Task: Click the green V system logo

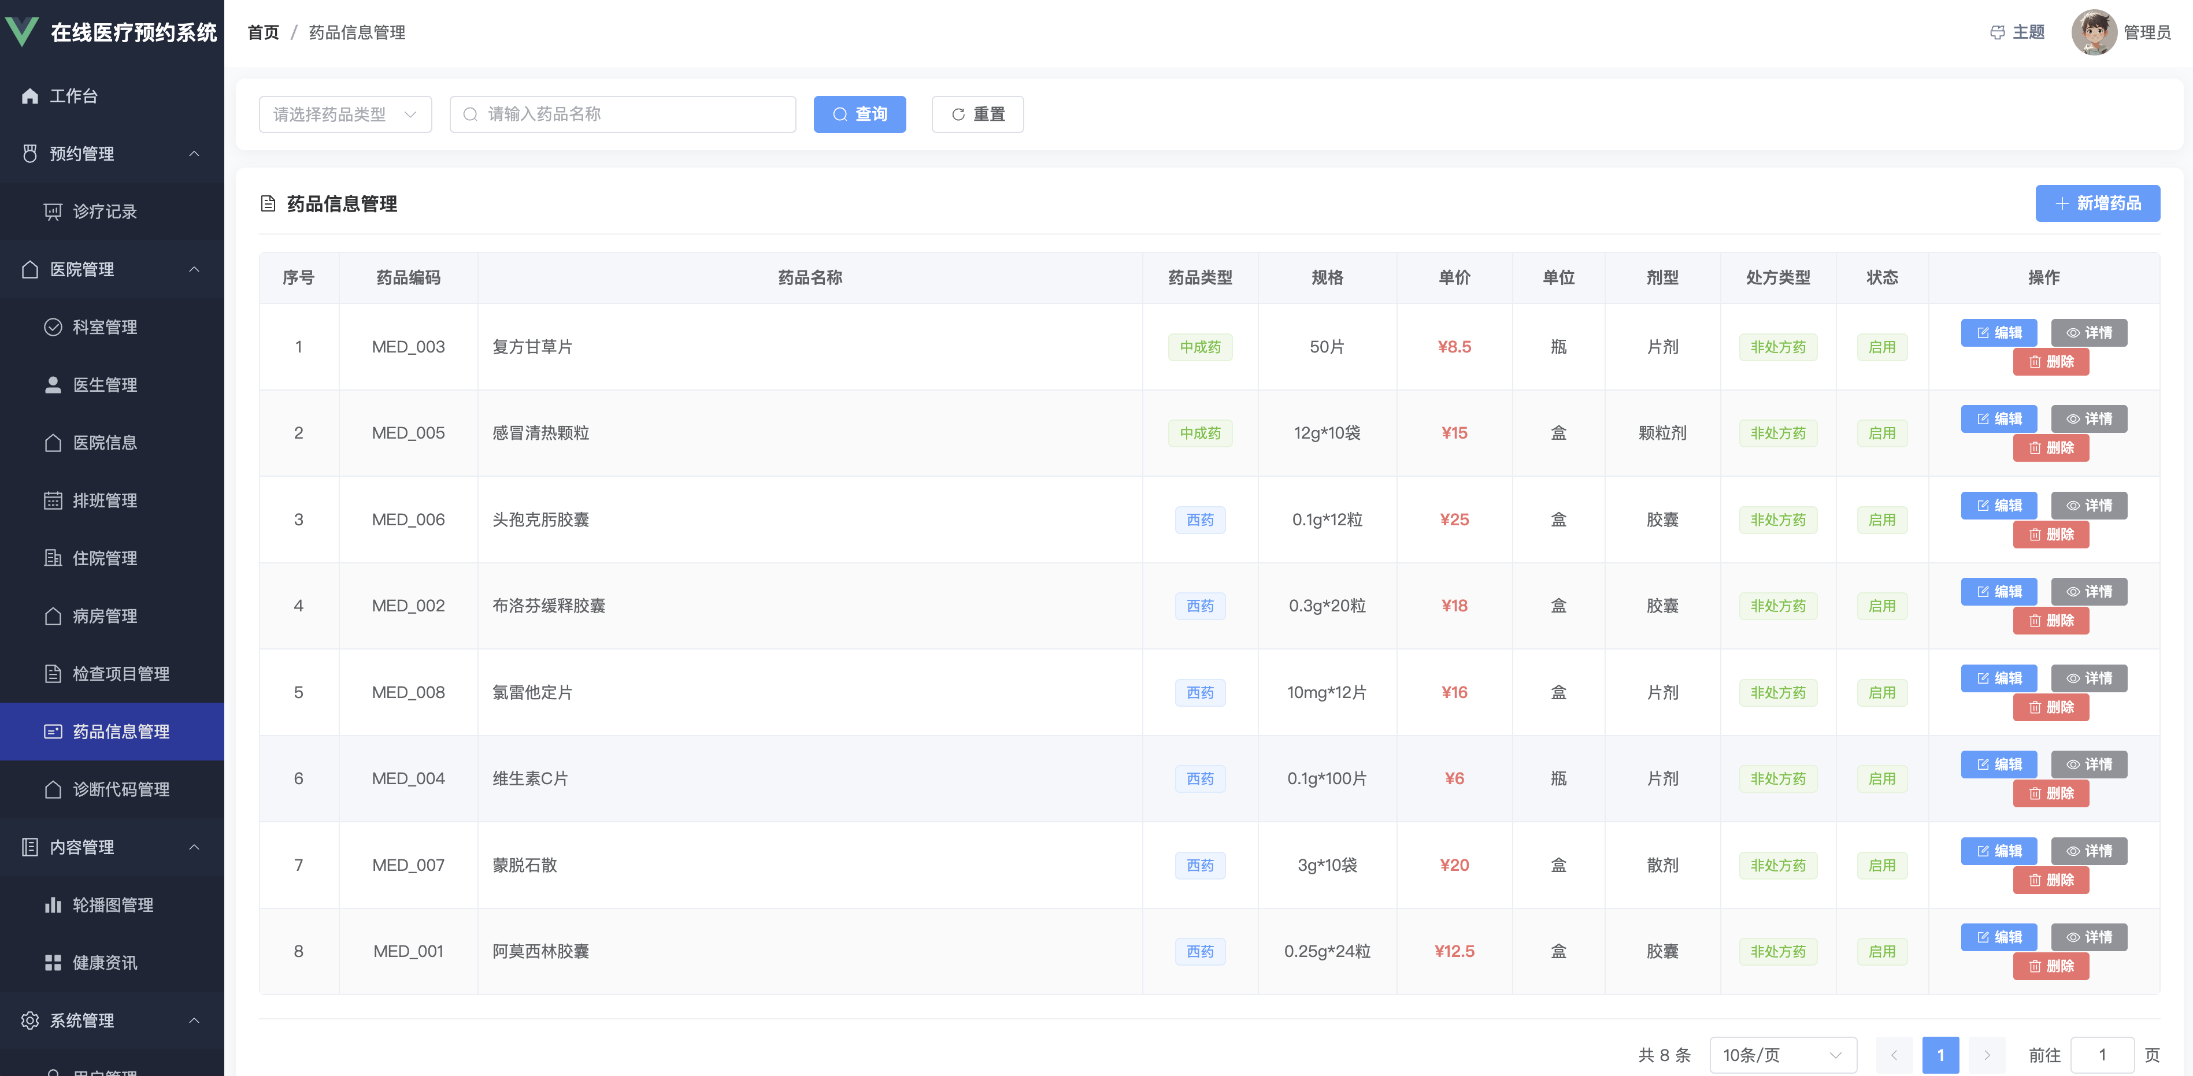Action: (x=22, y=32)
